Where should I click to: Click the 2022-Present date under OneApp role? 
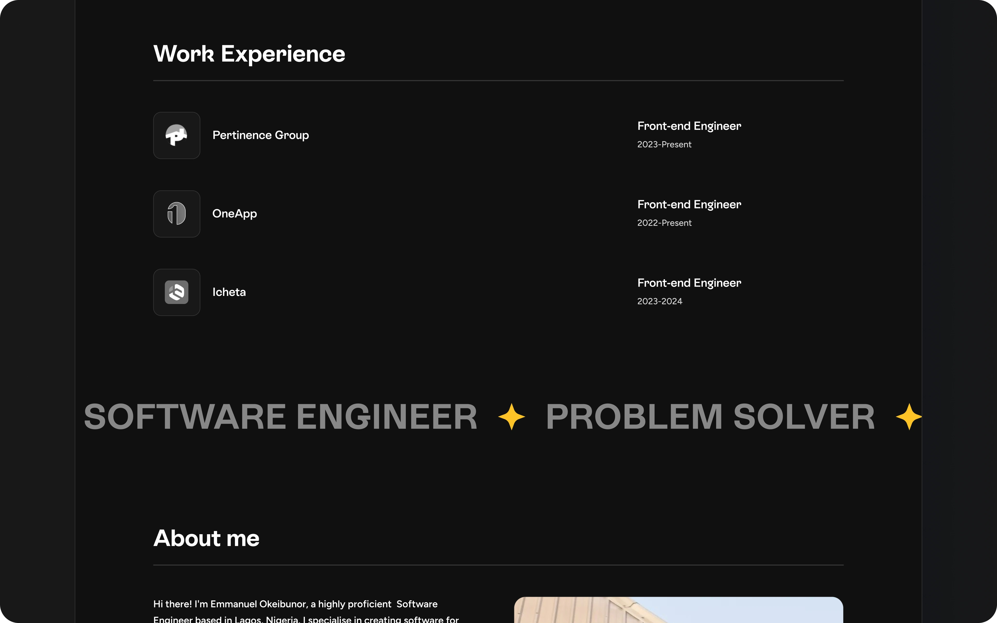[664, 223]
